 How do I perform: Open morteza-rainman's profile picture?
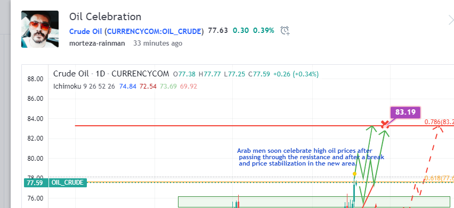coord(40,29)
